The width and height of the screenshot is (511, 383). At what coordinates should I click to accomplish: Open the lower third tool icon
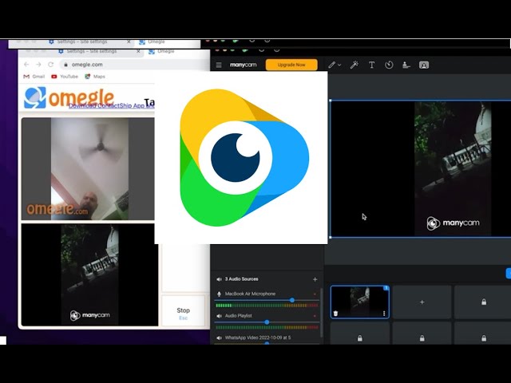[x=406, y=65]
